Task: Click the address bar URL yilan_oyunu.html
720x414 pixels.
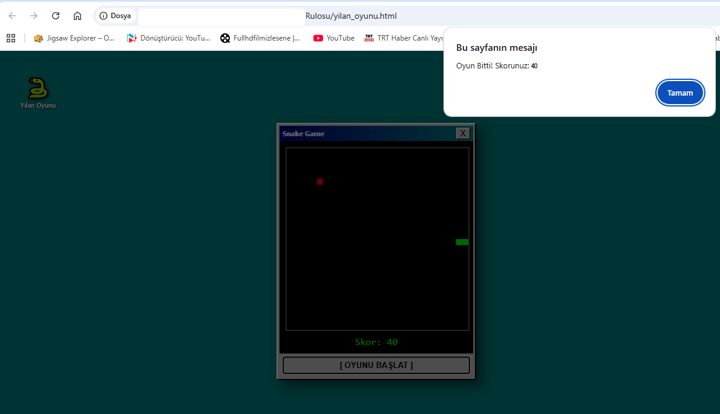Action: (351, 16)
